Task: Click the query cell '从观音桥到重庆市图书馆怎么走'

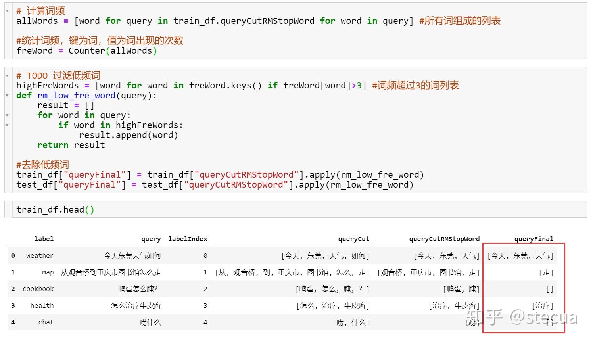Action: pos(111,272)
